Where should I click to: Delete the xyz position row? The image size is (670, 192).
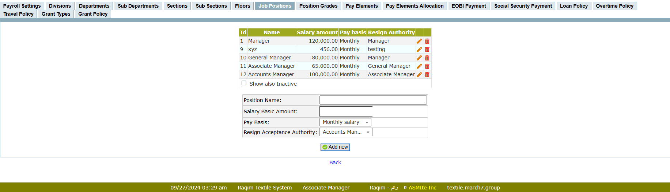[x=427, y=50]
